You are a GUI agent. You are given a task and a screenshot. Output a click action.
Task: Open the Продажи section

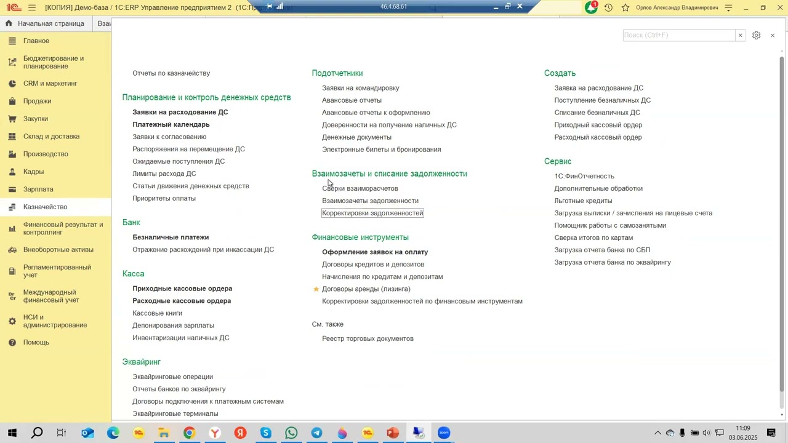click(37, 101)
